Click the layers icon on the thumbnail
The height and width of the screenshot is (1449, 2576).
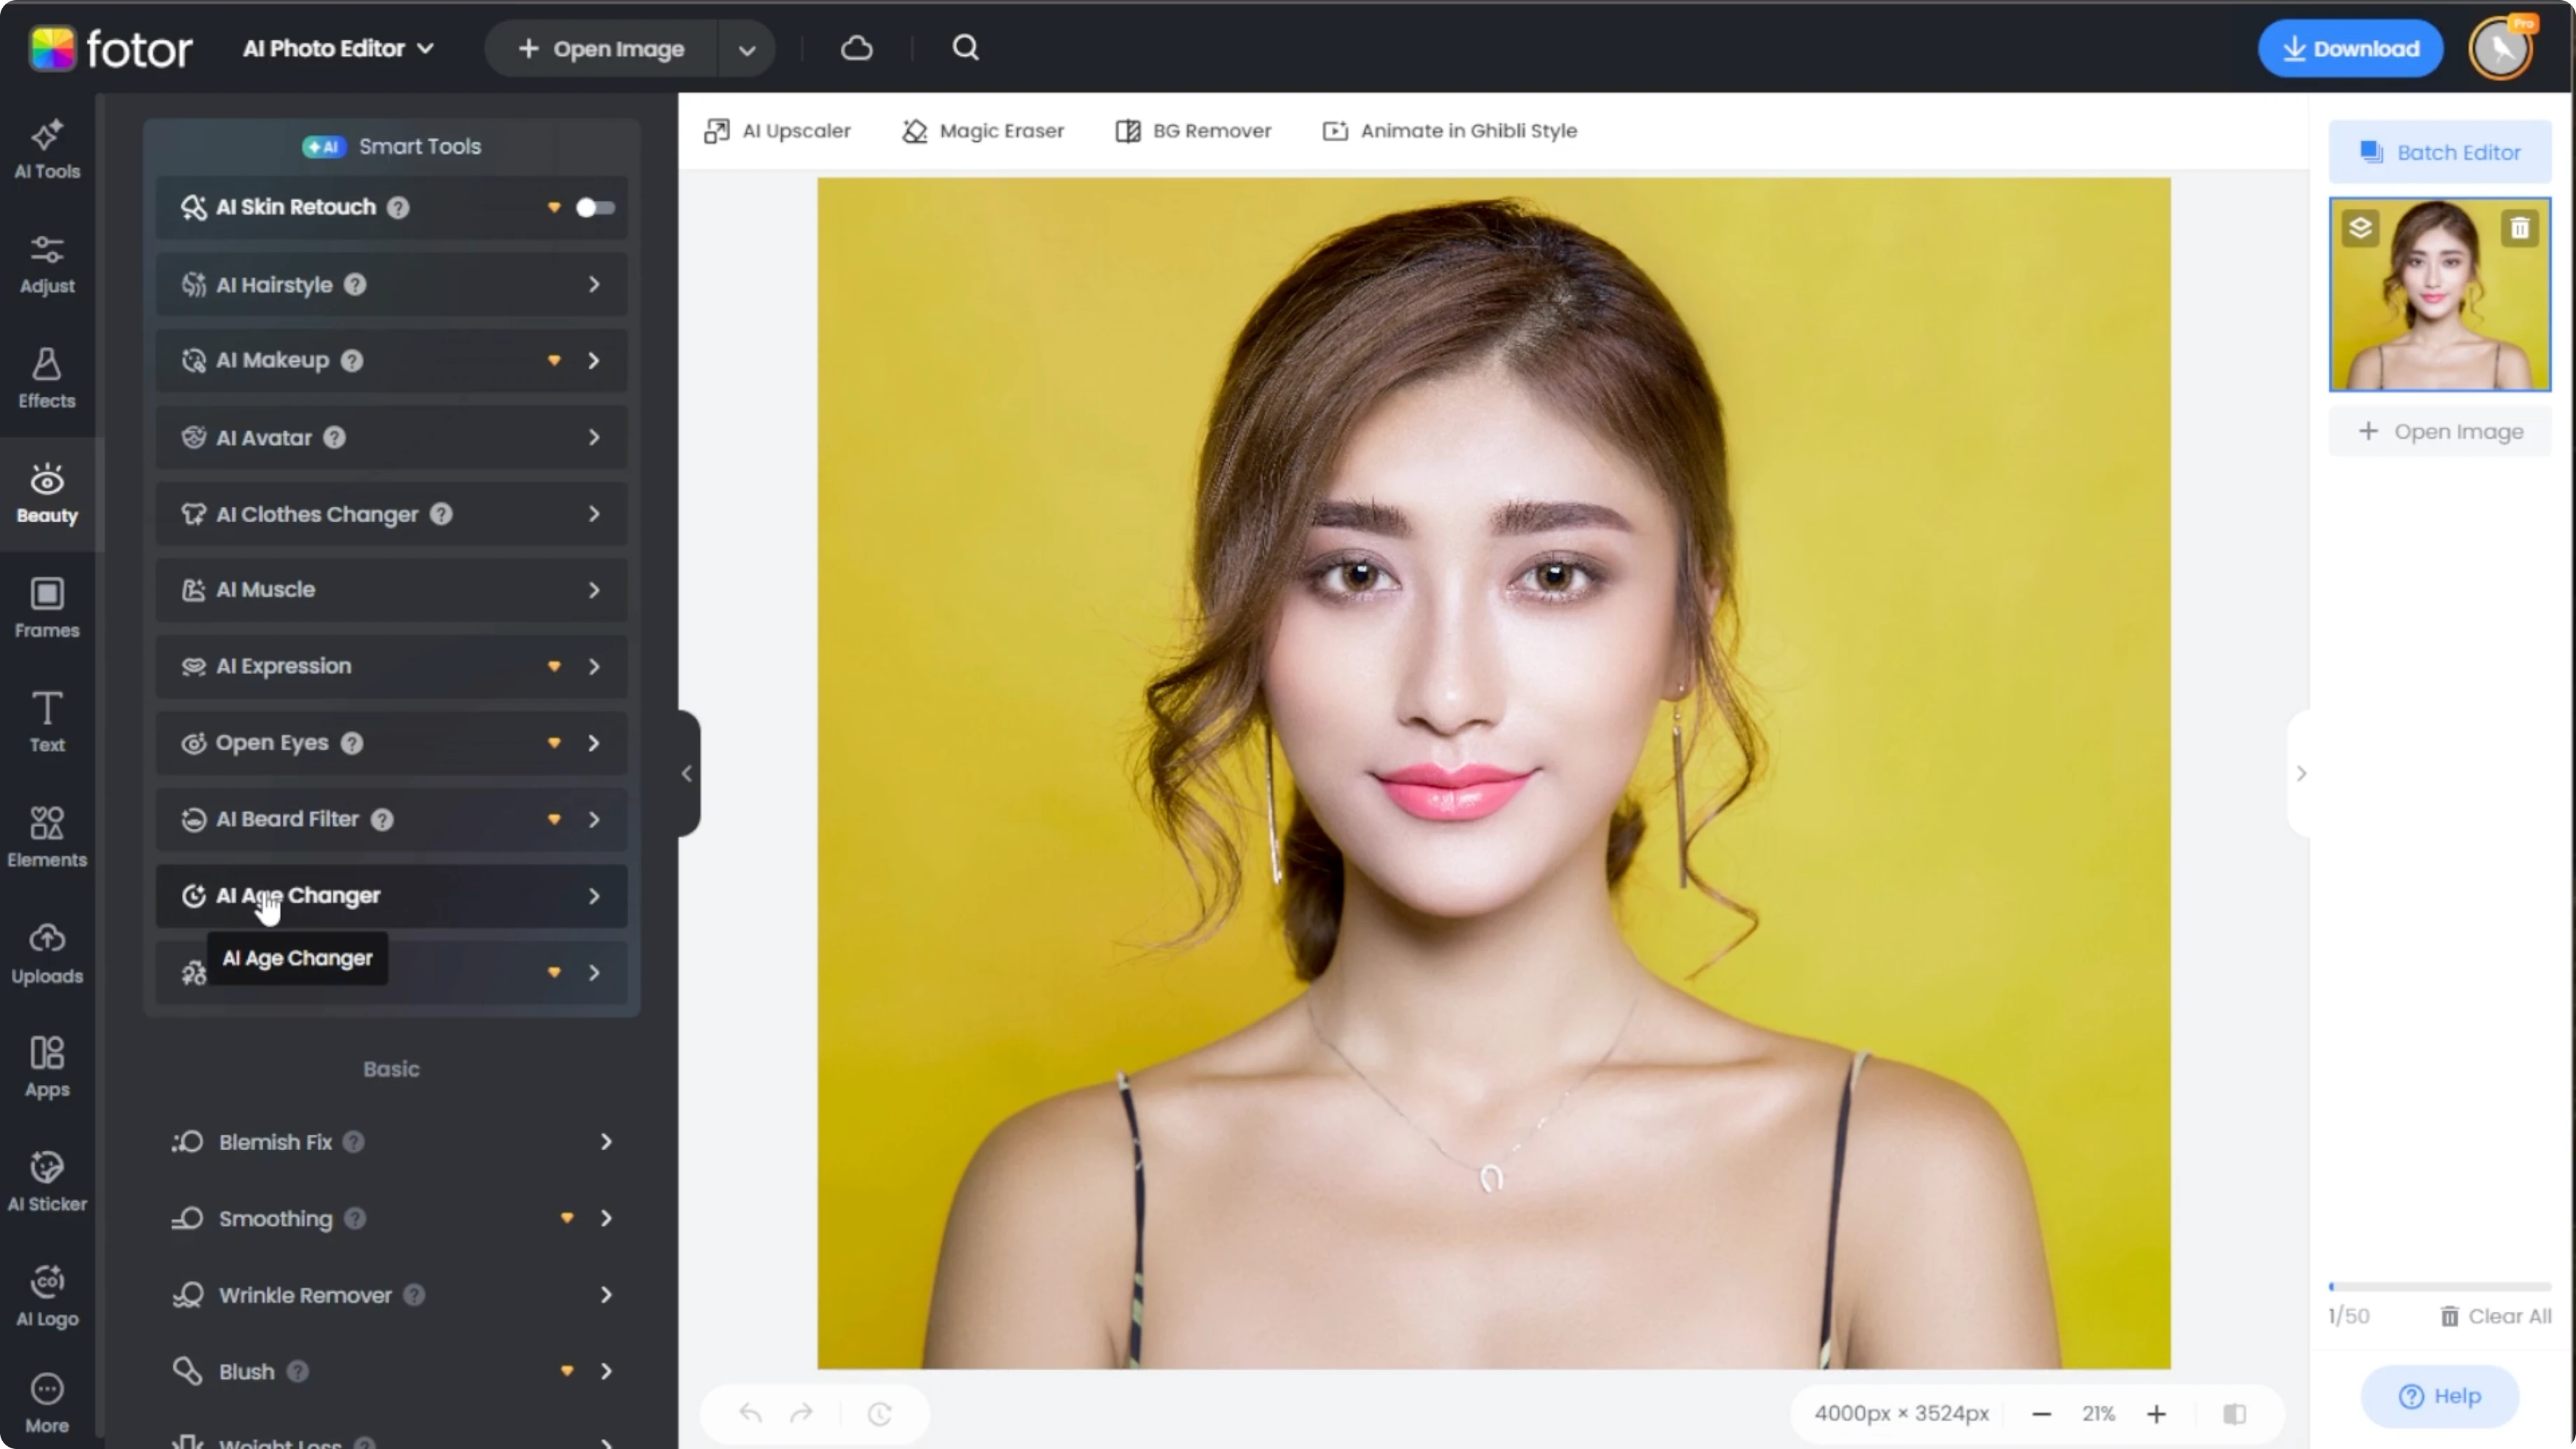(2360, 228)
